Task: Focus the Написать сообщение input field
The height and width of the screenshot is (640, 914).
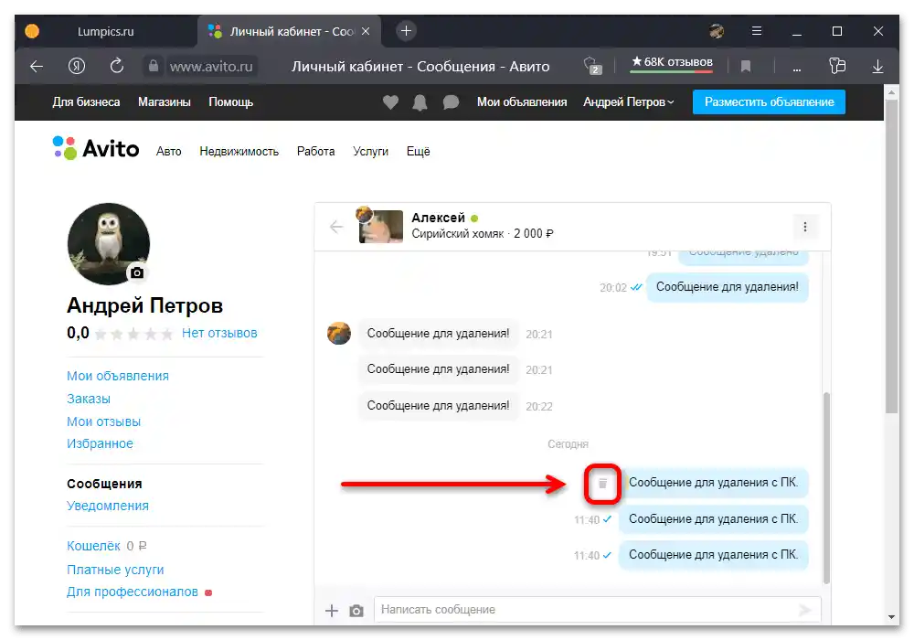Action: 598,610
